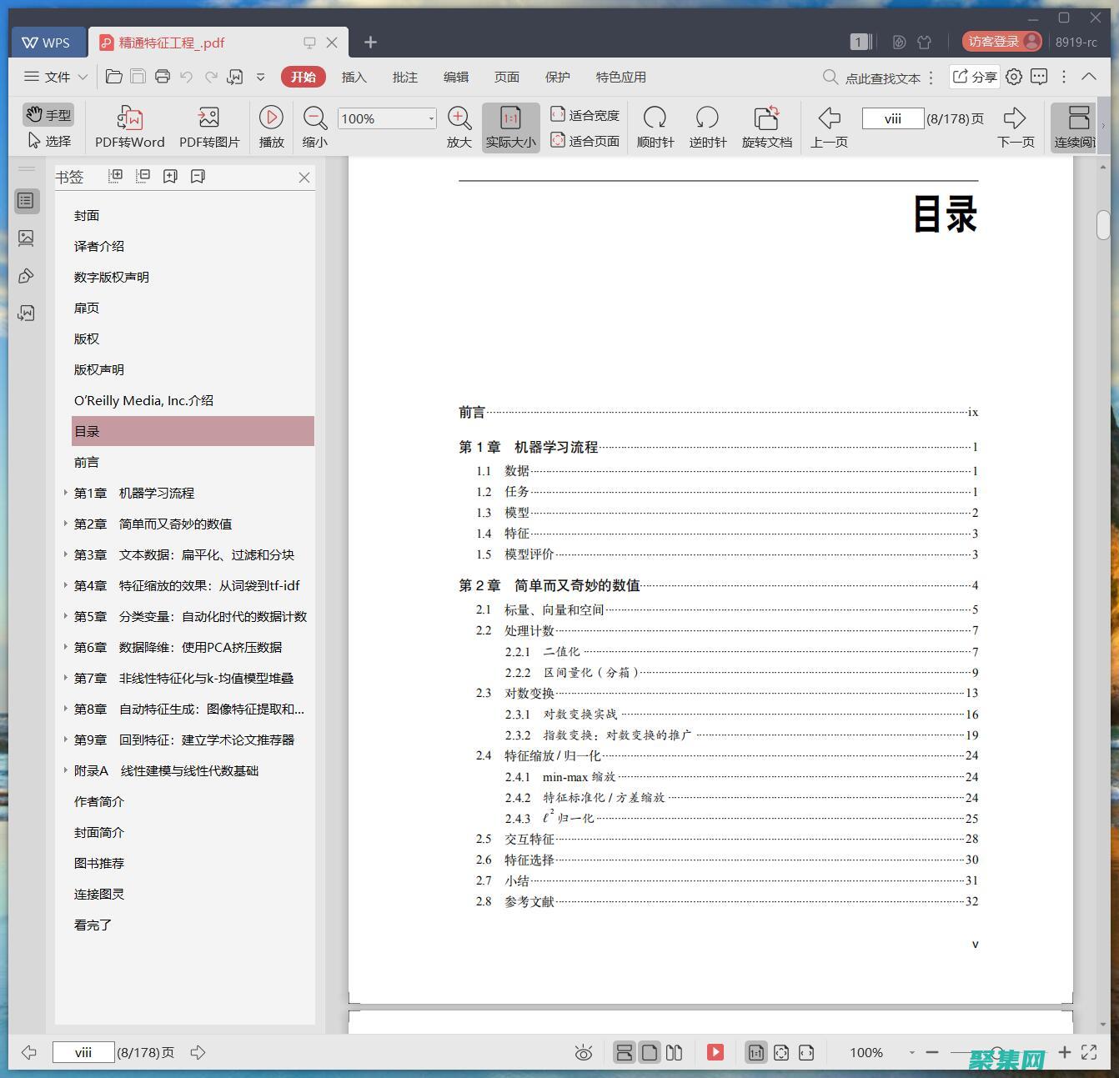Rotate document with 顺时针 icon
The image size is (1119, 1078).
tap(655, 118)
